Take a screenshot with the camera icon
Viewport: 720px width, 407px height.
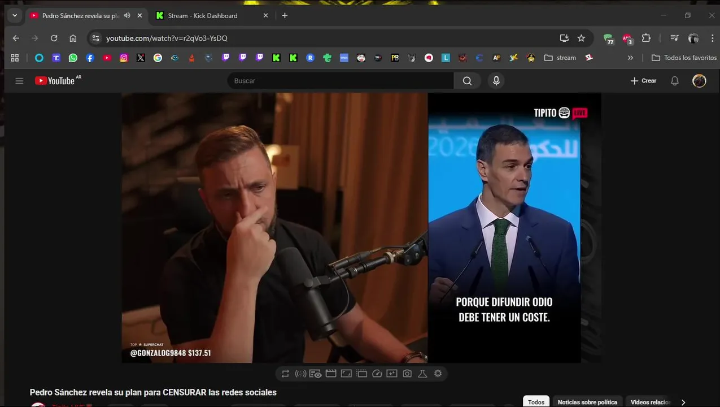pyautogui.click(x=407, y=374)
